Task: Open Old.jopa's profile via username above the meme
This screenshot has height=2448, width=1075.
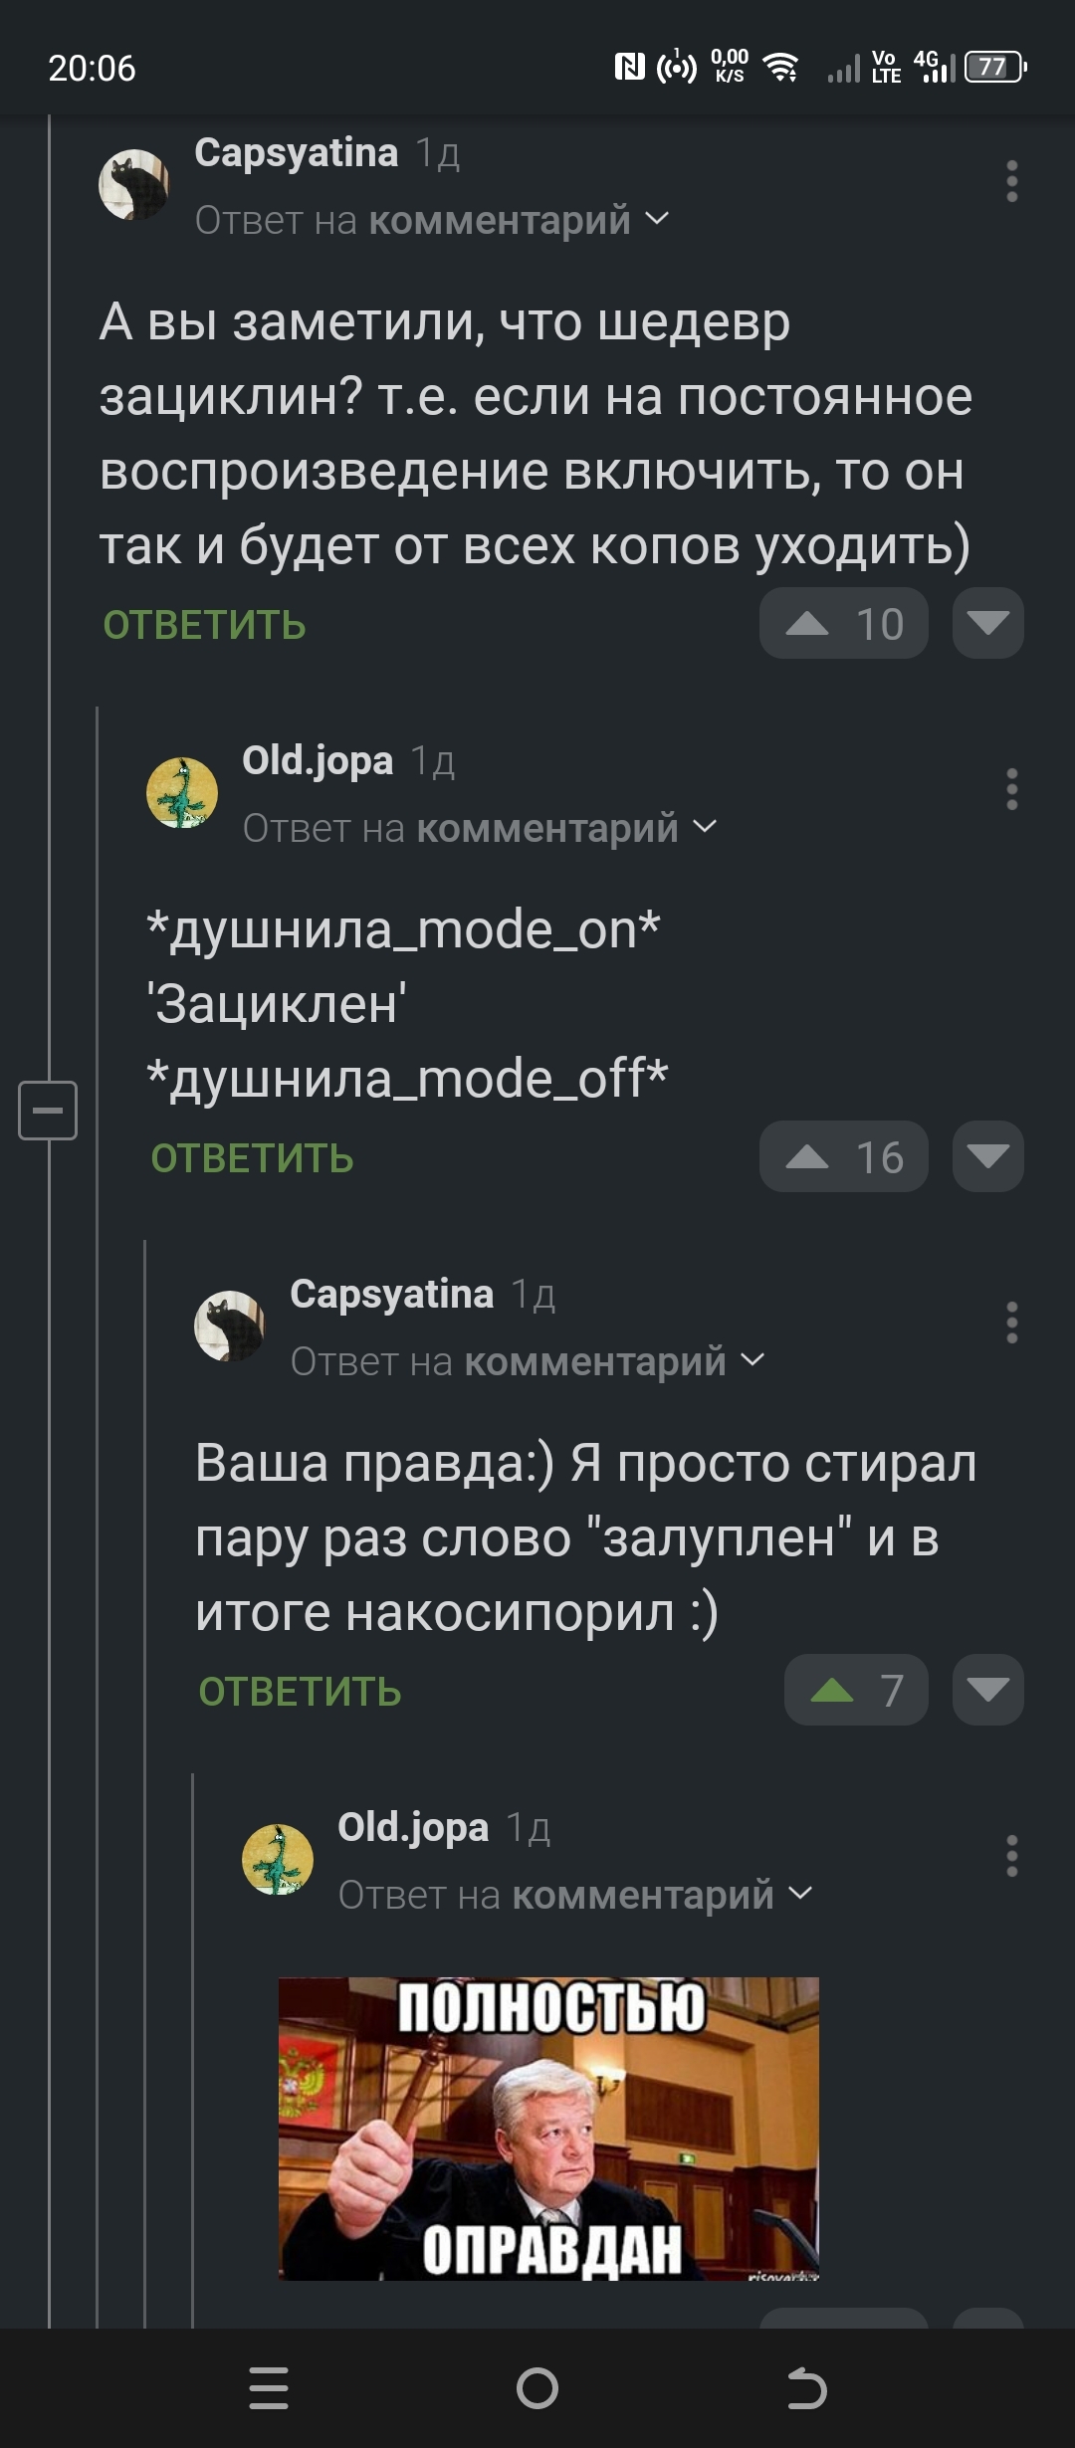Action: 413,1827
